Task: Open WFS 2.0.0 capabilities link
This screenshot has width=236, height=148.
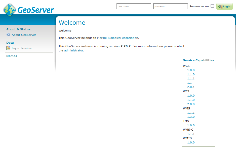Action: coord(191,104)
